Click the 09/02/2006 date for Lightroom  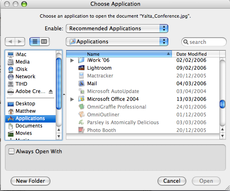pyautogui.click(x=191, y=68)
